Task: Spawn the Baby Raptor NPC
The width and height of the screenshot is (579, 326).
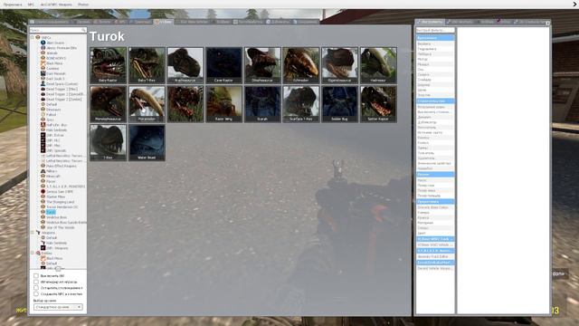Action: (109, 65)
